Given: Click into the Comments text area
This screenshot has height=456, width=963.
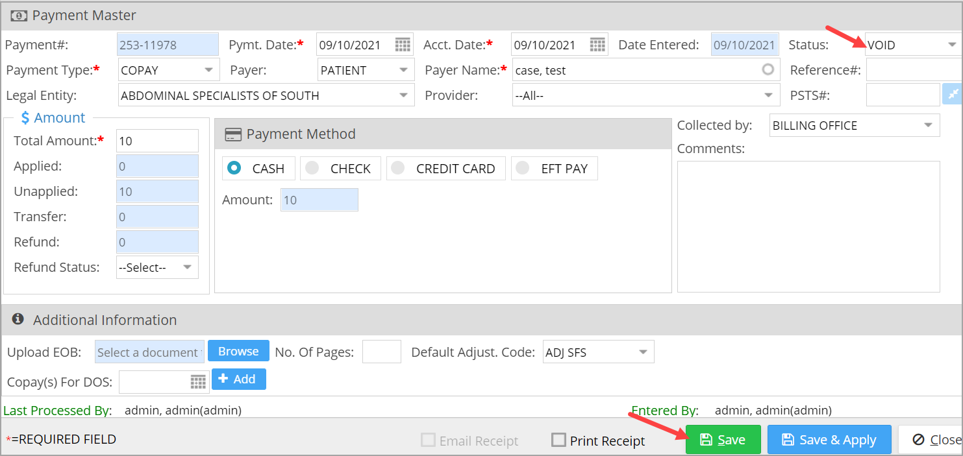Looking at the screenshot, I should tap(808, 226).
